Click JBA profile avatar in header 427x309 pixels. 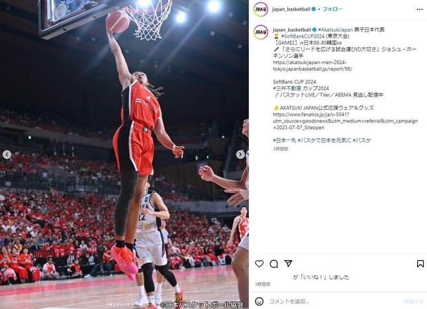[x=261, y=9]
